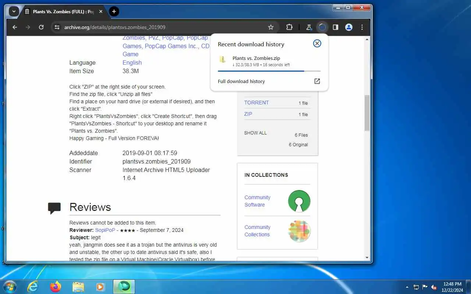Open the site information icon in address bar
Screen dimensions: 471x294
click(x=57, y=27)
